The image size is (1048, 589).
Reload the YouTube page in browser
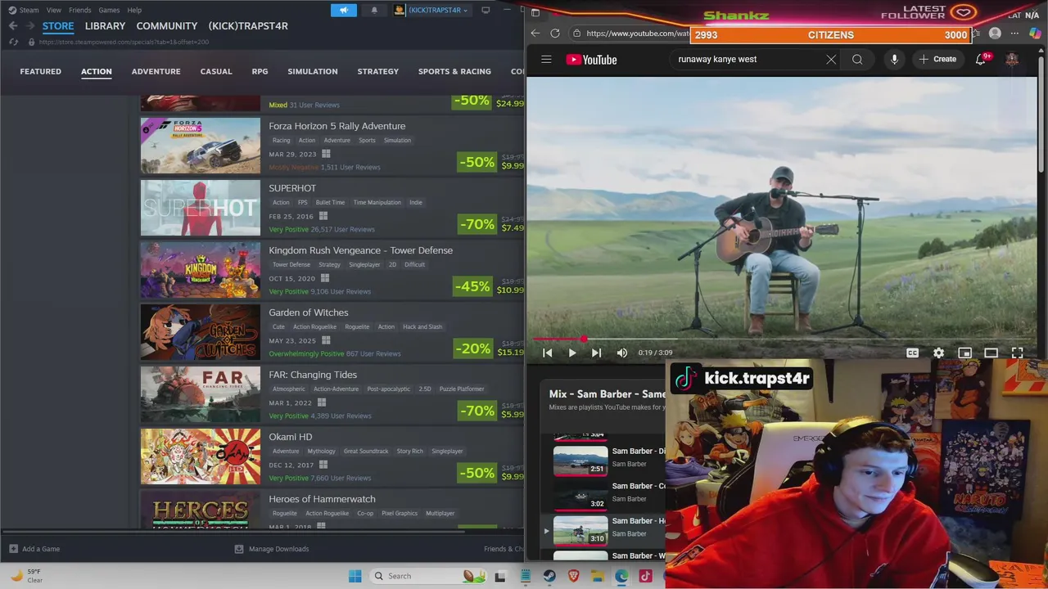(x=555, y=34)
